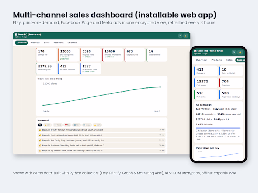This screenshot has height=193, width=258.
Task: Click the refresh icon in desktop dashboard header
Action: pyautogui.click(x=180, y=36)
